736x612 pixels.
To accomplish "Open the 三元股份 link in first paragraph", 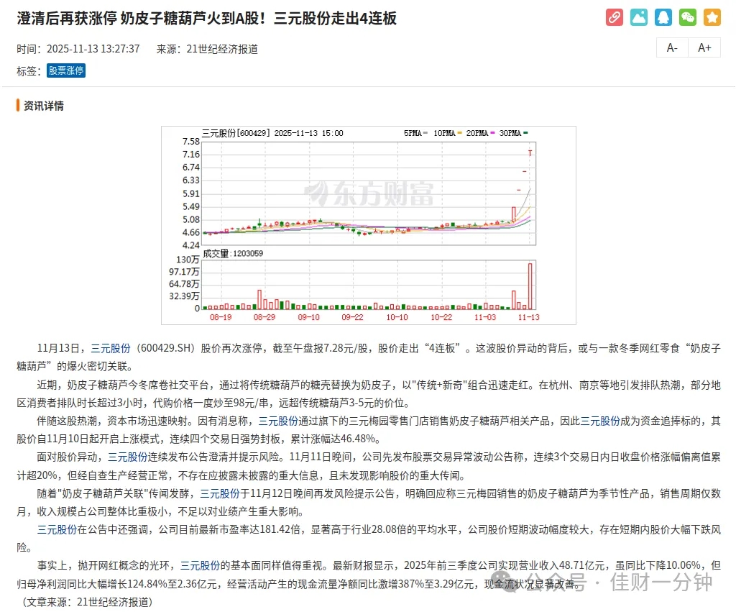I will (109, 347).
